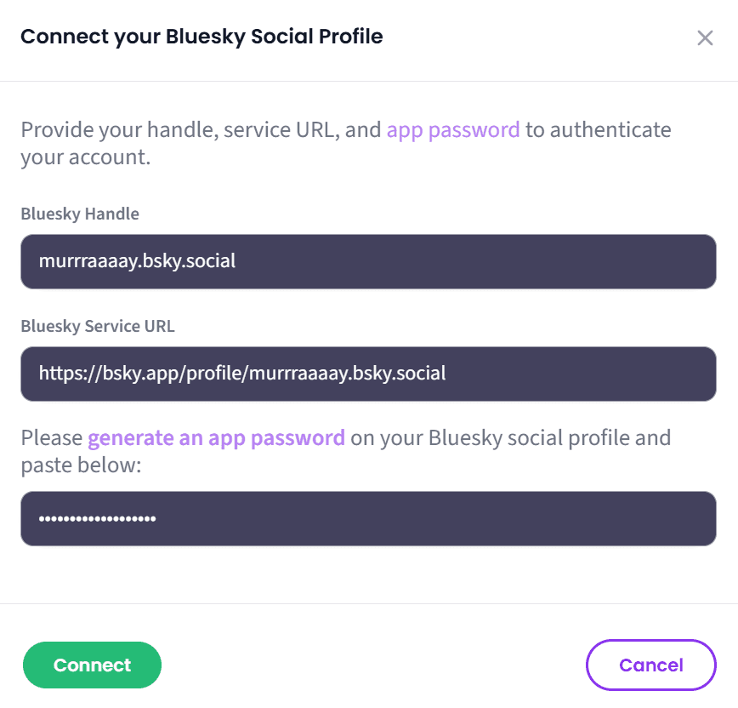Click the 'Connect your Bluesky Social Profile' title

tap(202, 37)
